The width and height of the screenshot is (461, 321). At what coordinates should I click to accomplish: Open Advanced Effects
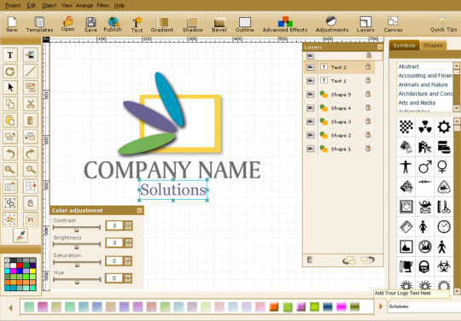coord(285,24)
